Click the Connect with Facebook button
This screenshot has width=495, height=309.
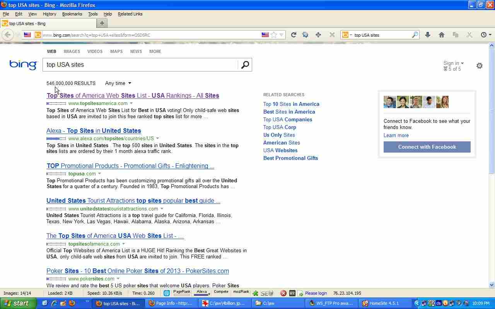pyautogui.click(x=427, y=147)
